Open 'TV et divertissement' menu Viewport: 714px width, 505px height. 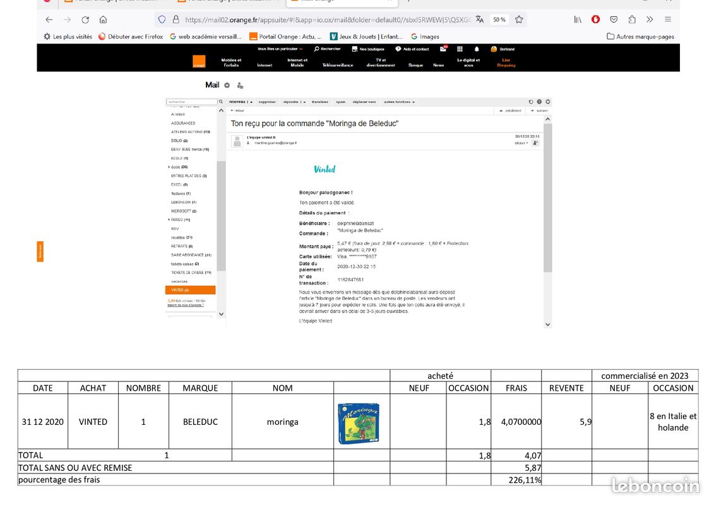point(381,62)
